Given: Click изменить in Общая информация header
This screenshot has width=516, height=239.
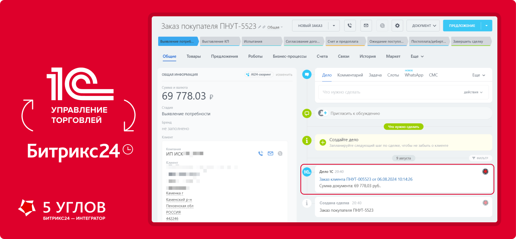Looking at the screenshot, I should [284, 75].
